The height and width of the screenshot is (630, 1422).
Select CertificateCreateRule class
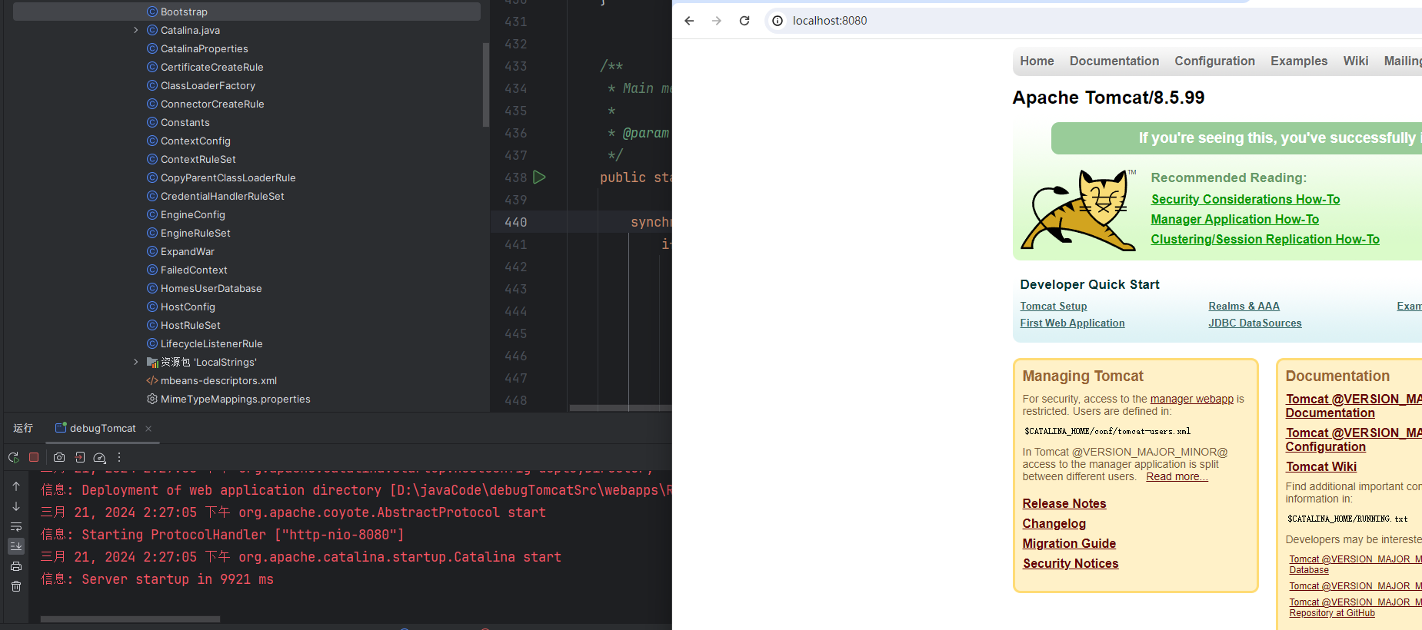click(211, 67)
